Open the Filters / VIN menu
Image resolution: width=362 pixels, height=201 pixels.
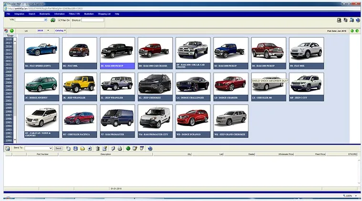tap(74, 14)
